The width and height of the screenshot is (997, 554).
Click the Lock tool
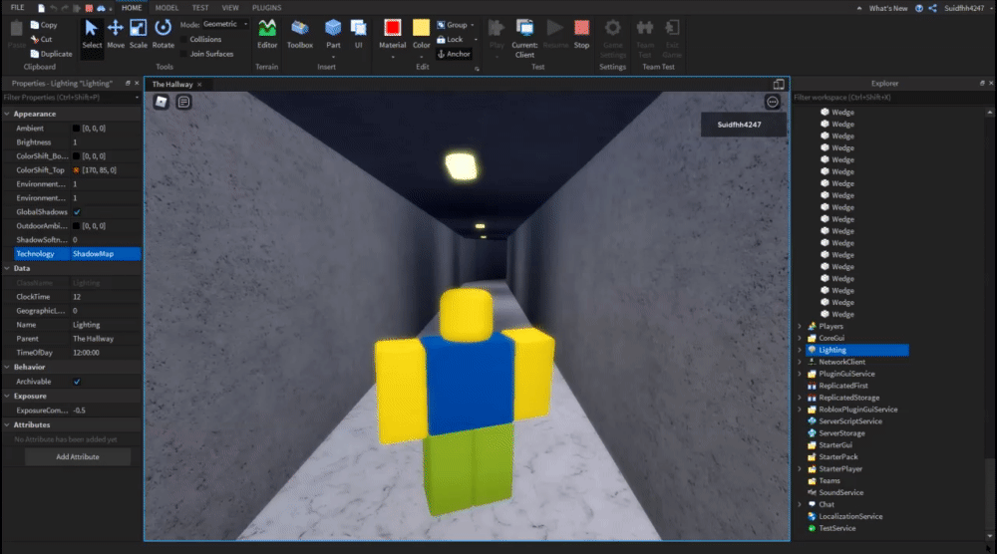click(x=451, y=40)
